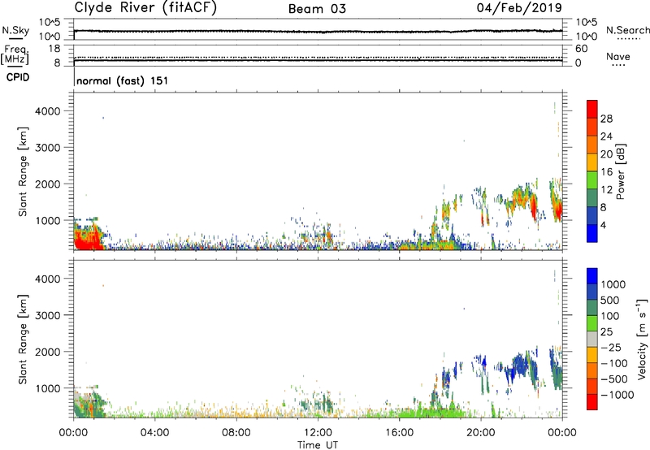This screenshot has width=650, height=450.
Task: Click the "24" Power colorbar value
Action: [606, 136]
